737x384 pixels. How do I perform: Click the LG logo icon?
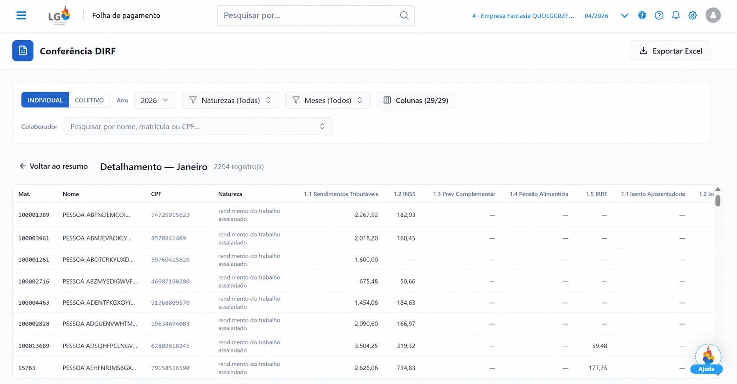point(59,16)
